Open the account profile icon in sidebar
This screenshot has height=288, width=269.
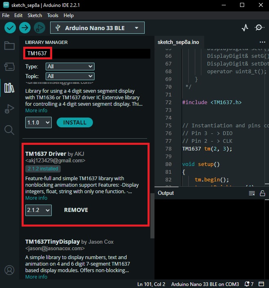9,270
